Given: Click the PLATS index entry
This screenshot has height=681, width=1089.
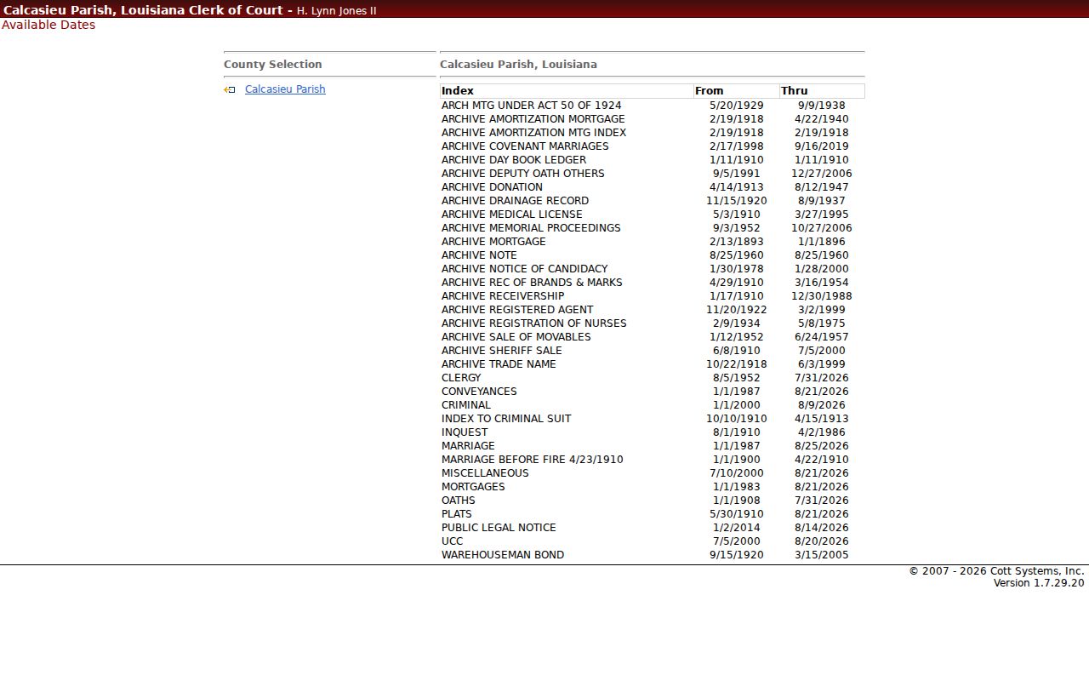Looking at the screenshot, I should pos(457,514).
